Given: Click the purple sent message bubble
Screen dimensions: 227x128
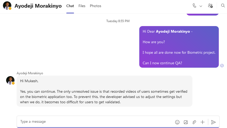Looking at the screenshot, I should click(x=179, y=47).
